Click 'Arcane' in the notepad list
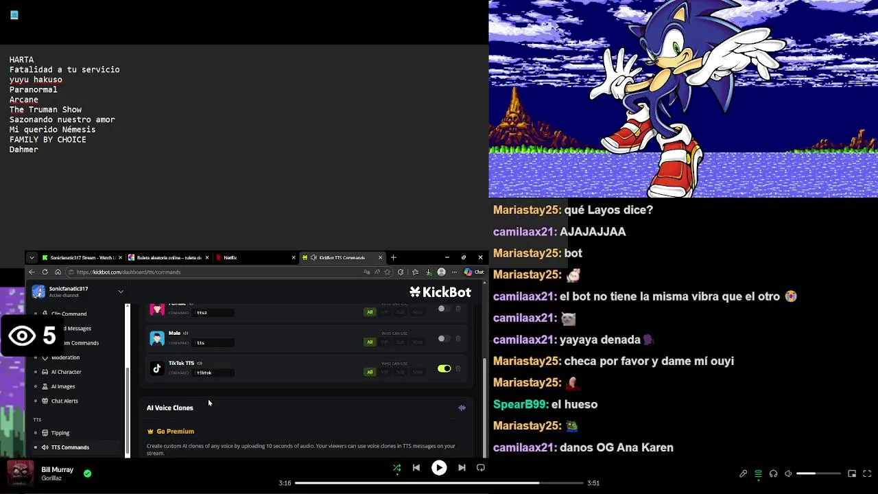Viewport: 878px width, 494px height. (x=24, y=99)
